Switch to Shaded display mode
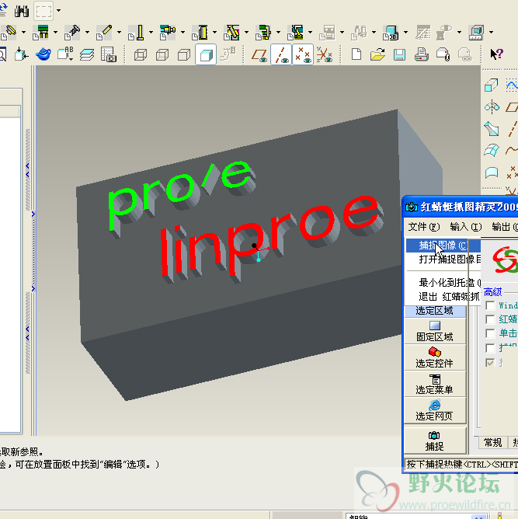 [x=206, y=54]
